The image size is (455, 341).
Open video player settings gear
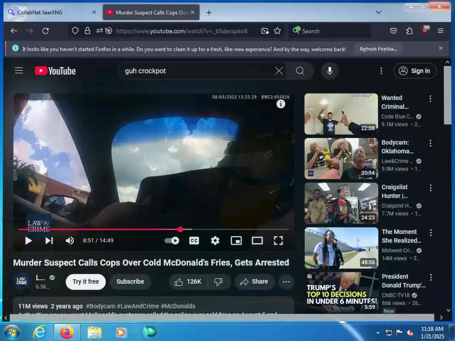pos(215,241)
